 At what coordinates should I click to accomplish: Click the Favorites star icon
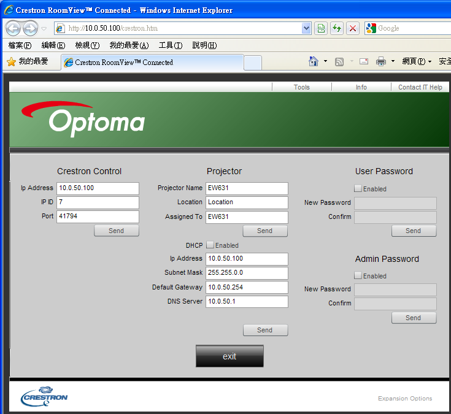[11, 61]
